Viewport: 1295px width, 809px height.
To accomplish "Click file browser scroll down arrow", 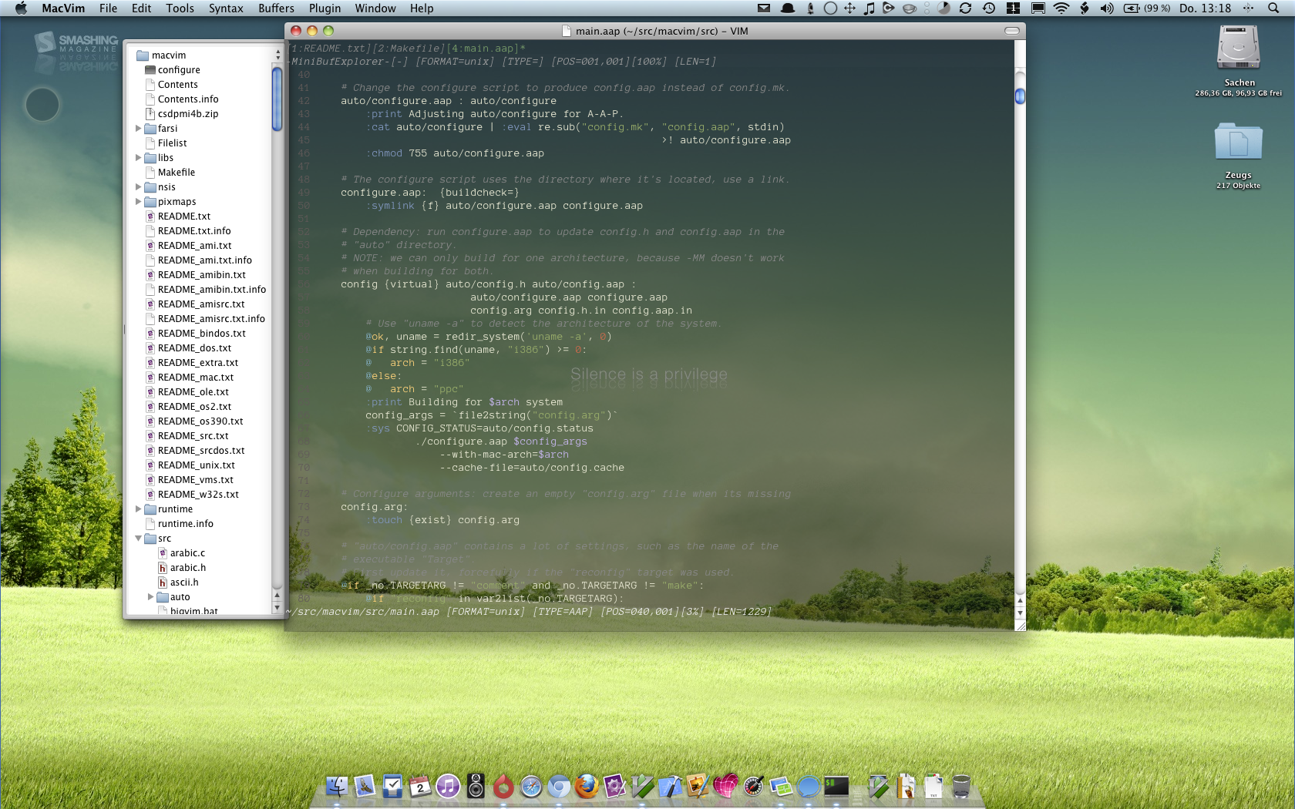I will [277, 608].
